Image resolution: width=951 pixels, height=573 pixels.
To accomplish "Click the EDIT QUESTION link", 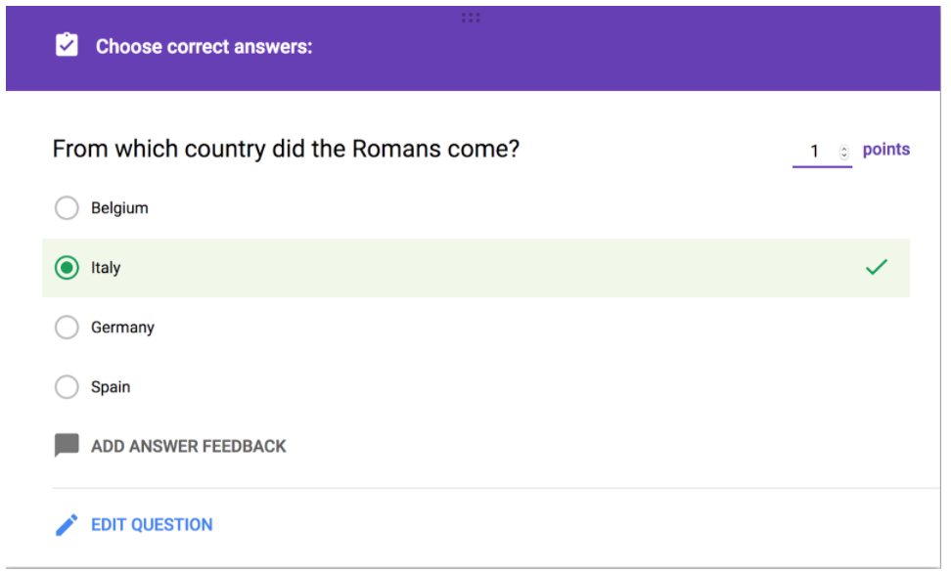I will [152, 525].
